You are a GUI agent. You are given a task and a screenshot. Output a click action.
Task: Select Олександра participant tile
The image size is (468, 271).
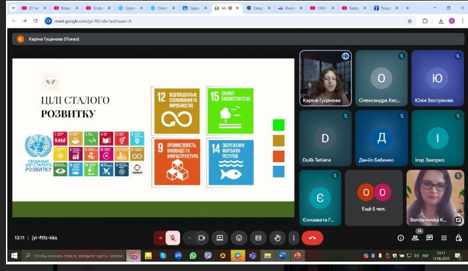[381, 78]
